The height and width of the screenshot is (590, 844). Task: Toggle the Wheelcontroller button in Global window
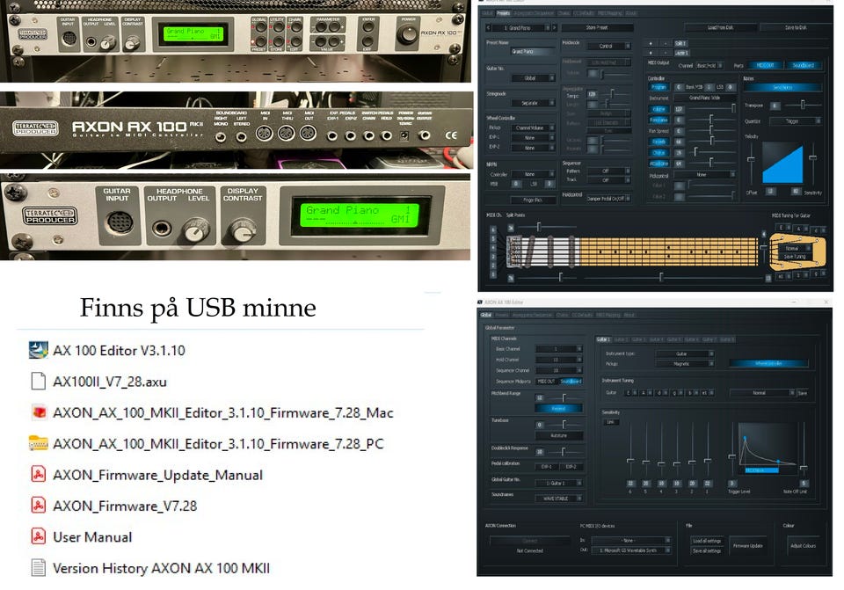768,364
